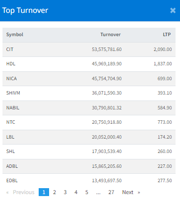Click the pagination ellipsis item
The width and height of the screenshot is (180, 203).
click(98, 192)
